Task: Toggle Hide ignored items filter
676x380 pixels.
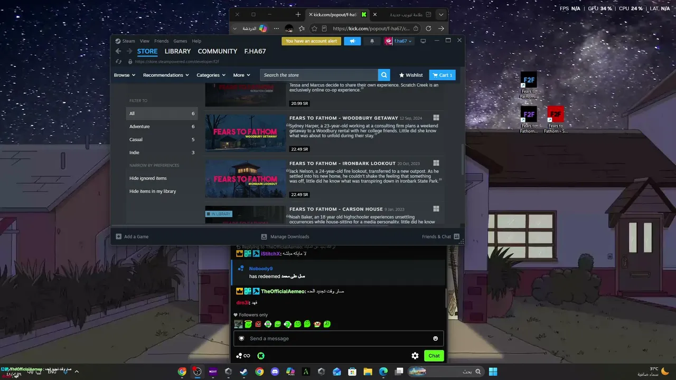Action: coord(148,178)
